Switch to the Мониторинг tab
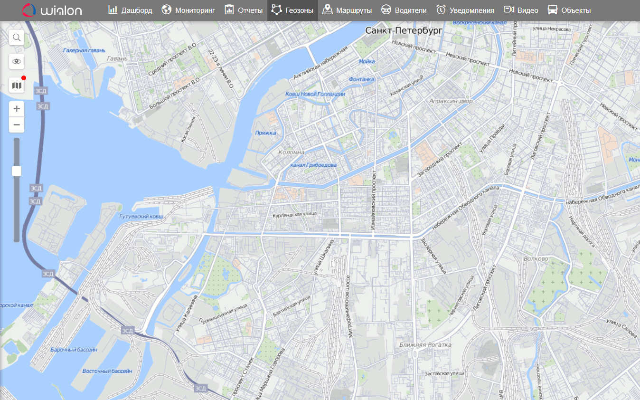 pyautogui.click(x=188, y=10)
